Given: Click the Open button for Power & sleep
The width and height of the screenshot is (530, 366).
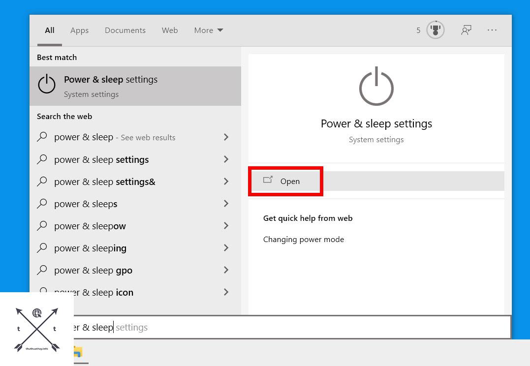Looking at the screenshot, I should [285, 181].
